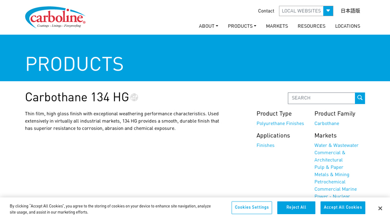
Task: Click the PRODUCTS banner title
Action: (x=75, y=64)
